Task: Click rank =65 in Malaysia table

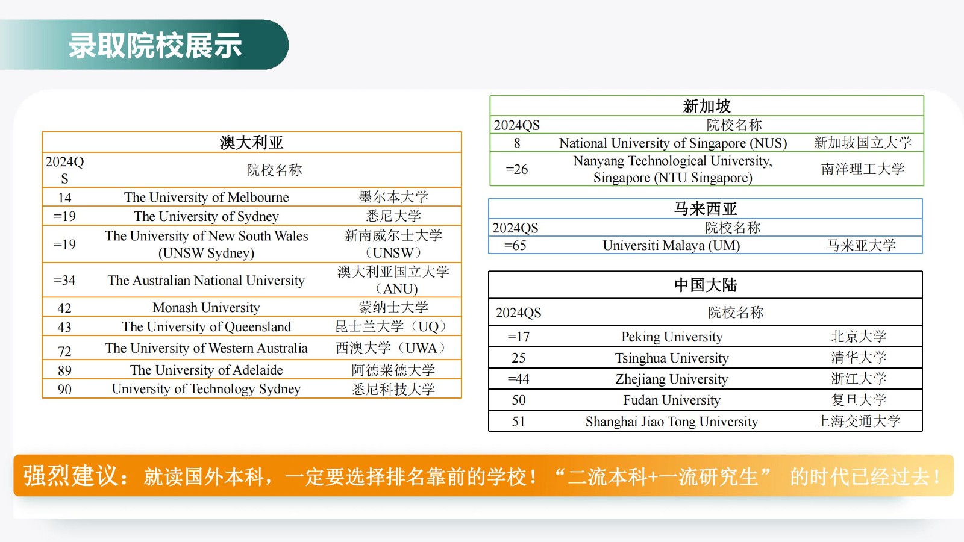Action: click(515, 245)
